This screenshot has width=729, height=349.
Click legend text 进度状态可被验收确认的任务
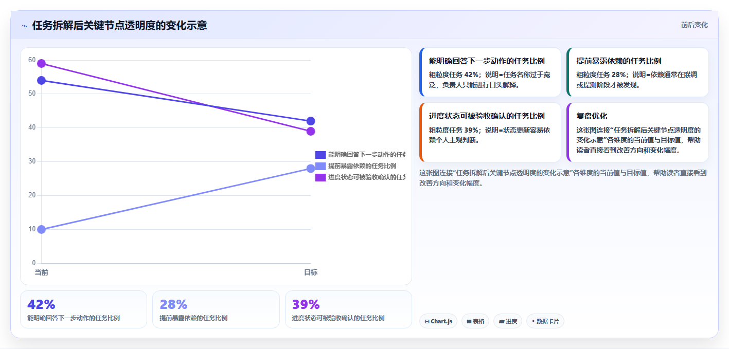367,177
